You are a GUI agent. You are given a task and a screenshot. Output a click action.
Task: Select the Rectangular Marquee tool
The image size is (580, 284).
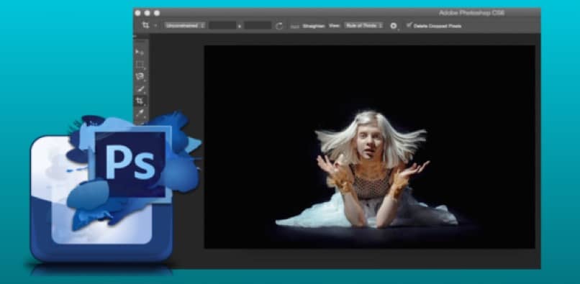tap(140, 65)
